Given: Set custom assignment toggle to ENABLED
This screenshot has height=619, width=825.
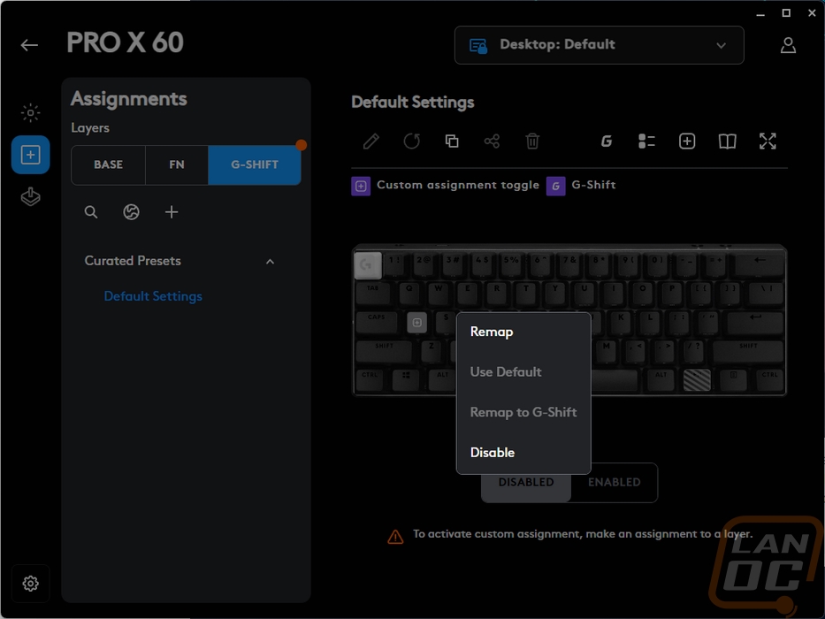Looking at the screenshot, I should click(x=614, y=483).
